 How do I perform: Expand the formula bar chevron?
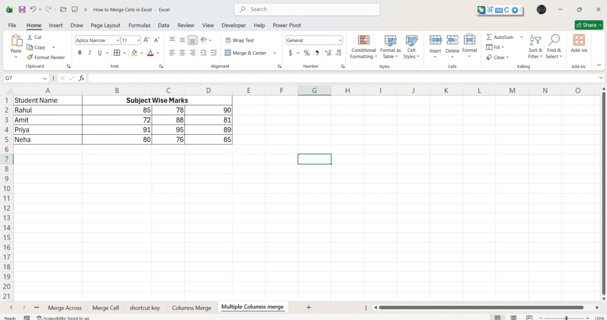pos(601,78)
